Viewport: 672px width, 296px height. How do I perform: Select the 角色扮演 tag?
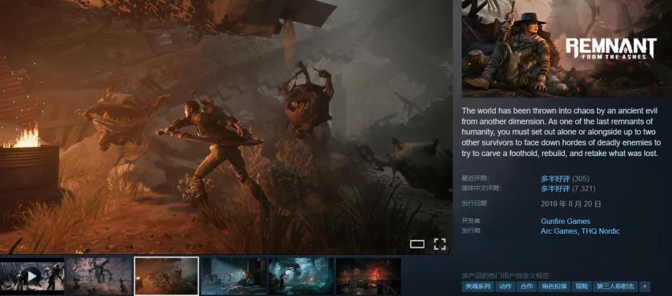pyautogui.click(x=554, y=287)
